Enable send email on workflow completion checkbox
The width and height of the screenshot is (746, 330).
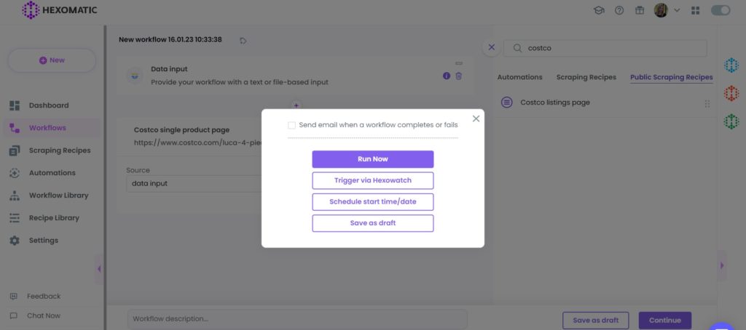pos(291,125)
